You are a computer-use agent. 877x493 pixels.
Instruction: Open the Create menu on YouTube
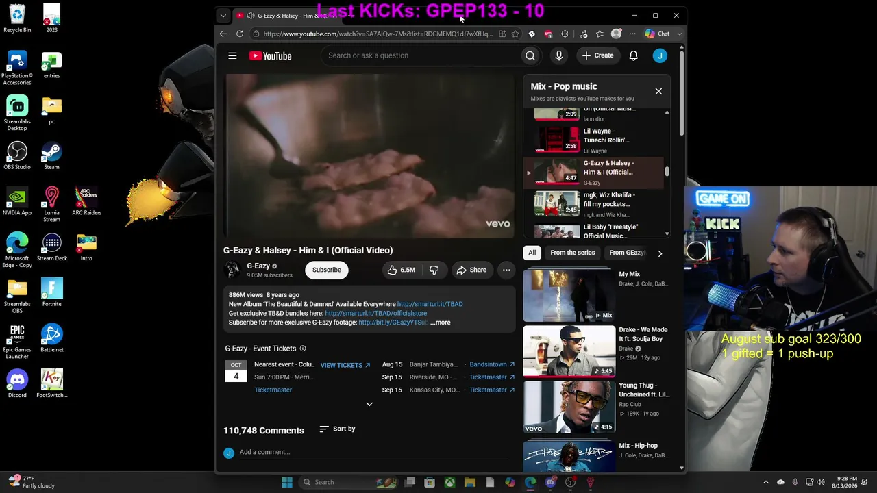click(x=597, y=55)
